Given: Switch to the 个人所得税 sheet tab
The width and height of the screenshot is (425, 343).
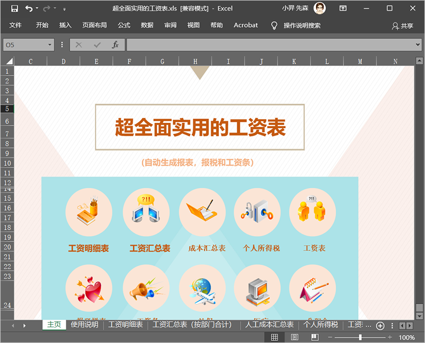Looking at the screenshot, I should (321, 324).
